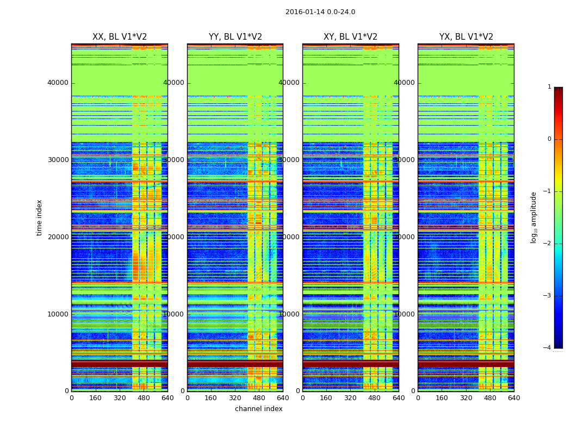Click the log10 amplitude colorbar label
This screenshot has width=571, height=435.
point(533,217)
